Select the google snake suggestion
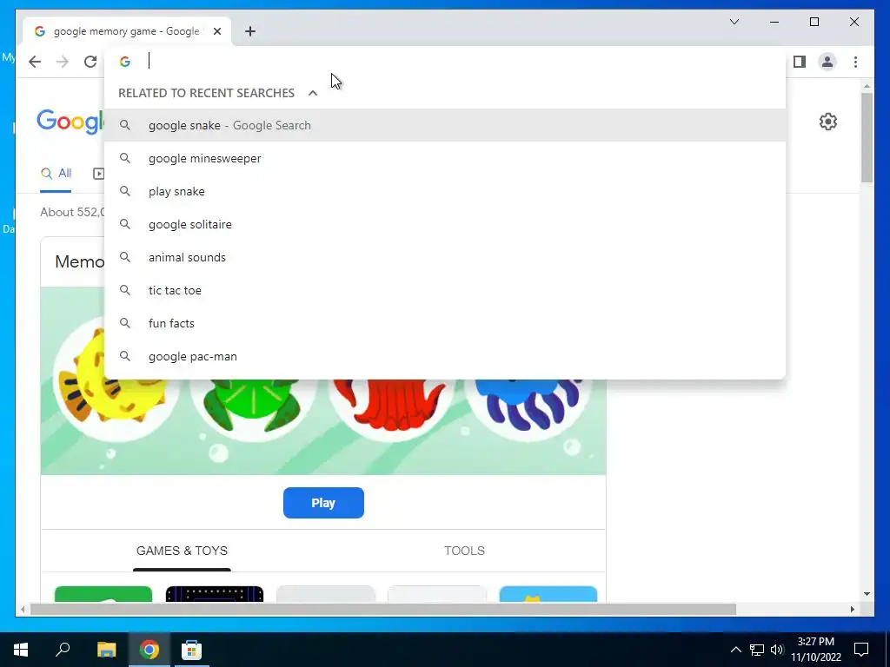 point(445,125)
